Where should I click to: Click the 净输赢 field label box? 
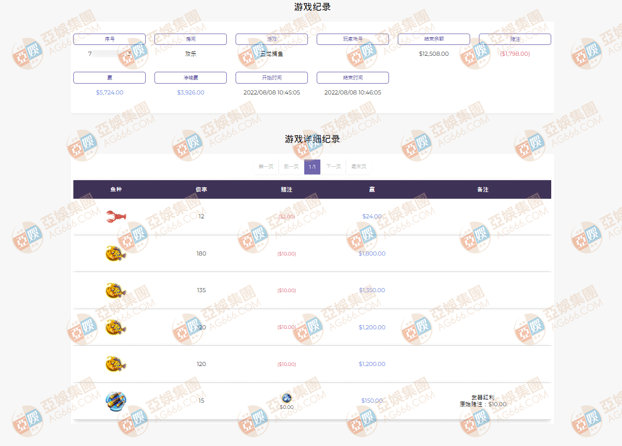(x=191, y=77)
